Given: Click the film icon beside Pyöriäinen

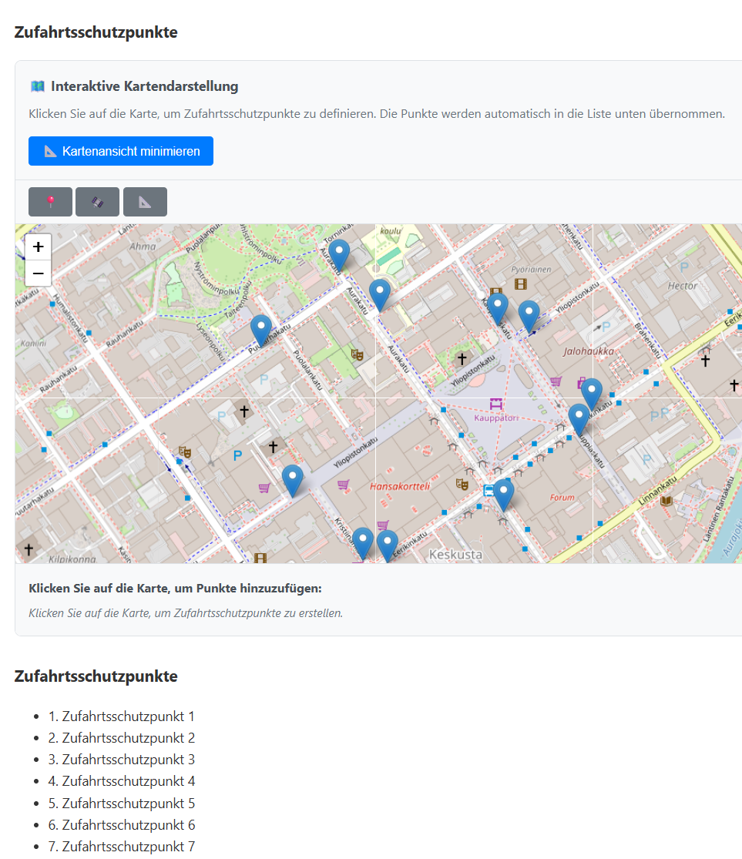Looking at the screenshot, I should (521, 284).
